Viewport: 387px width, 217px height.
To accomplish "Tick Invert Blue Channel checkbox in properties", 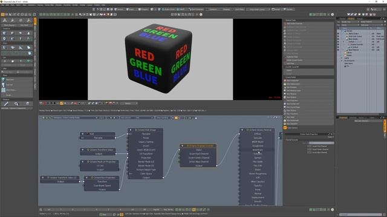I will click(309, 153).
